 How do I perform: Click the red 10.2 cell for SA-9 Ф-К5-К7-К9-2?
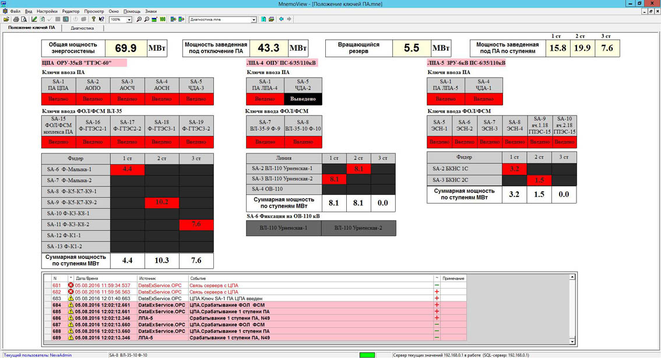click(x=162, y=202)
